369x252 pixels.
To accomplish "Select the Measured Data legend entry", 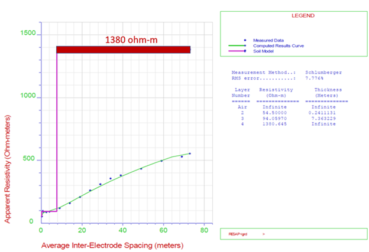I will pyautogui.click(x=268, y=40).
